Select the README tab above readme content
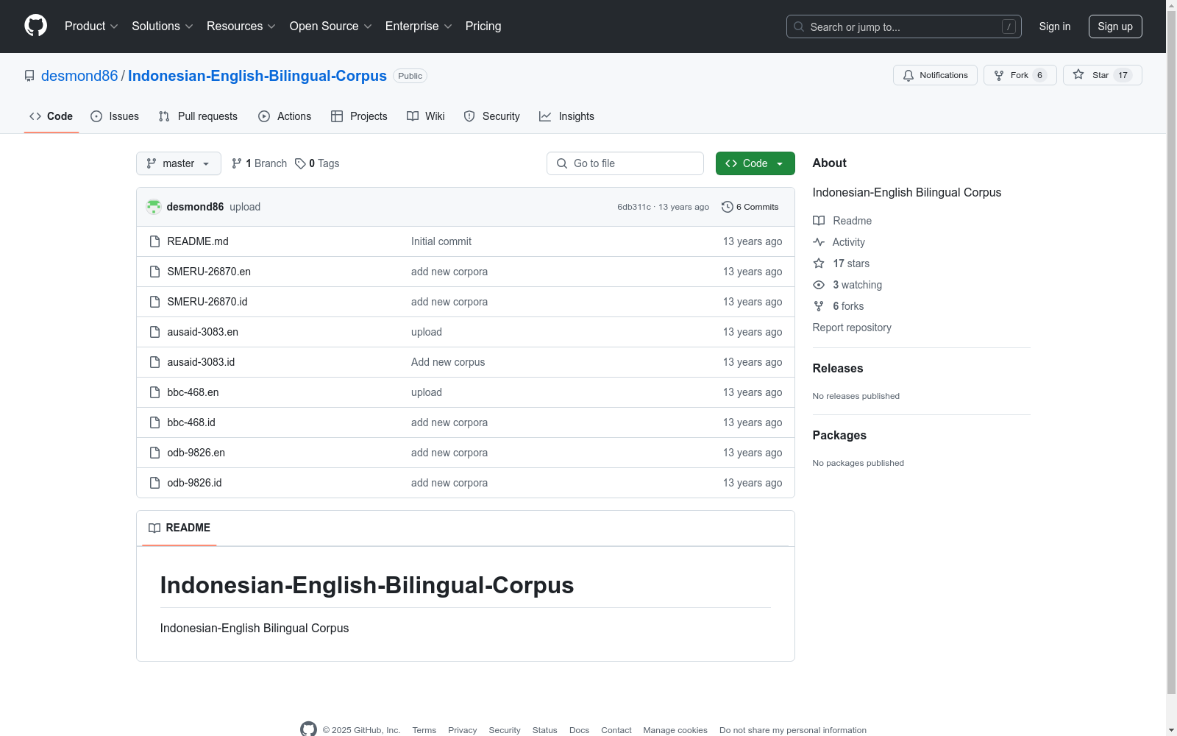 (x=179, y=528)
